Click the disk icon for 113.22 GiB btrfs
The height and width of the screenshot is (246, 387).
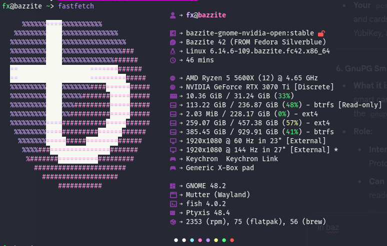pyautogui.click(x=173, y=105)
